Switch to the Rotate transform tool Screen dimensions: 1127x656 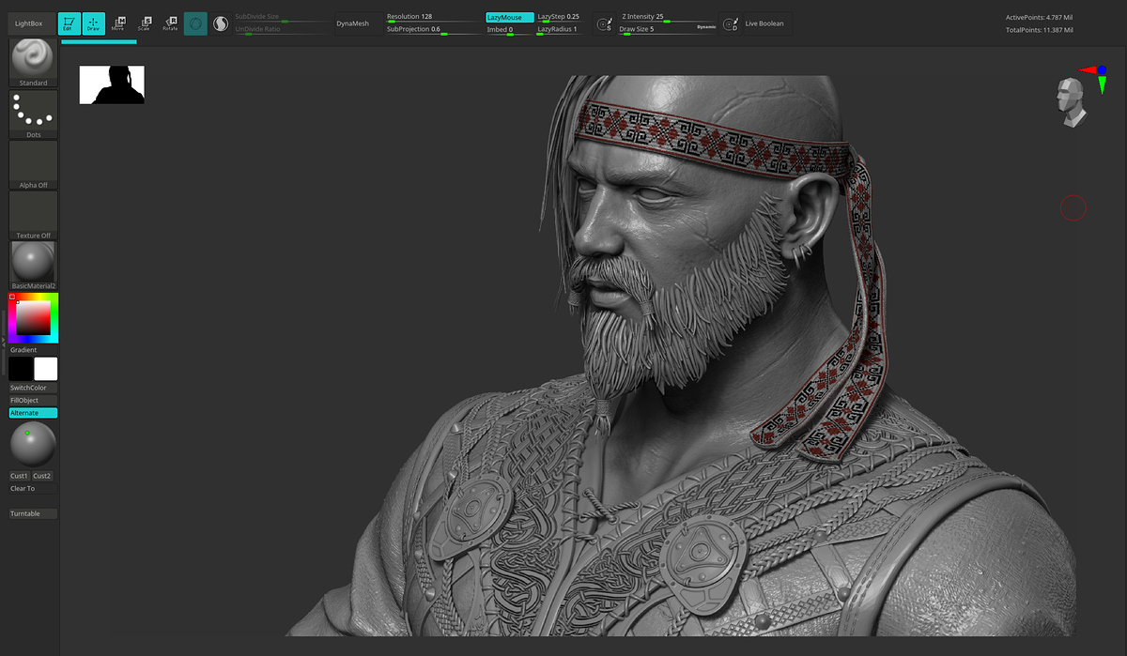170,23
